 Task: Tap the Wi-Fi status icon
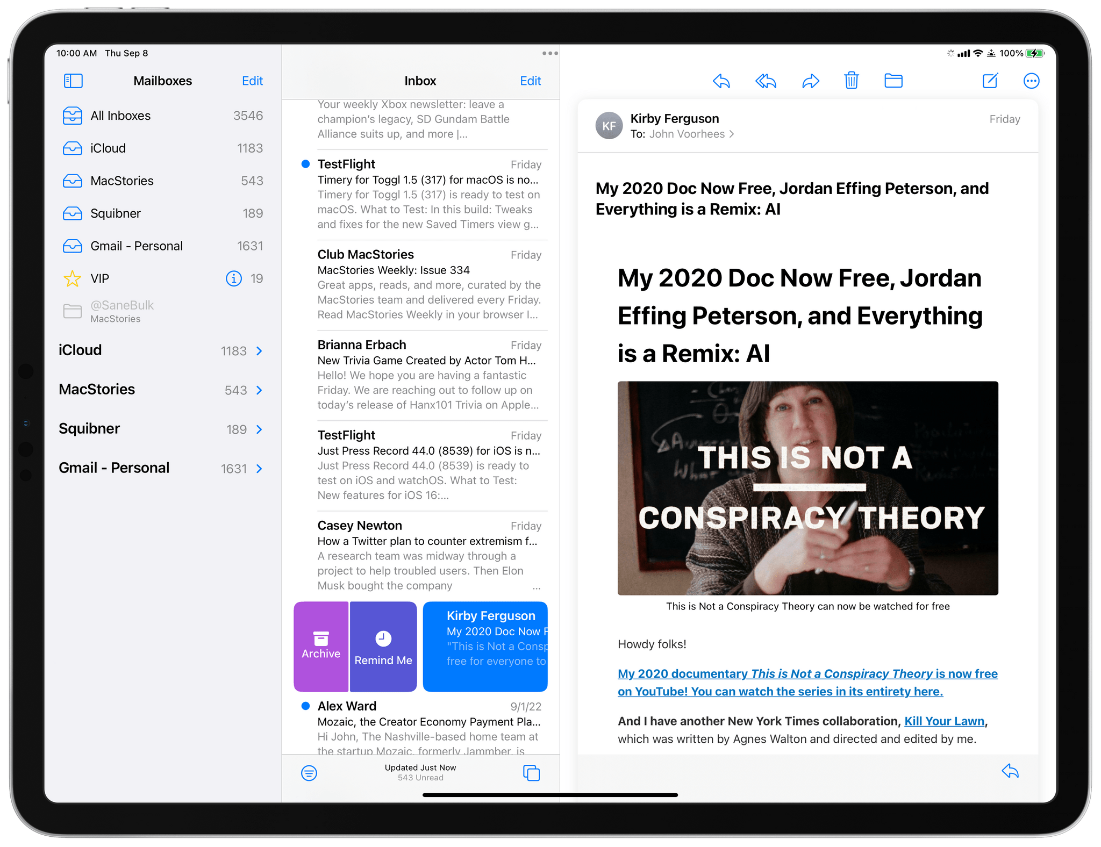[x=978, y=53]
